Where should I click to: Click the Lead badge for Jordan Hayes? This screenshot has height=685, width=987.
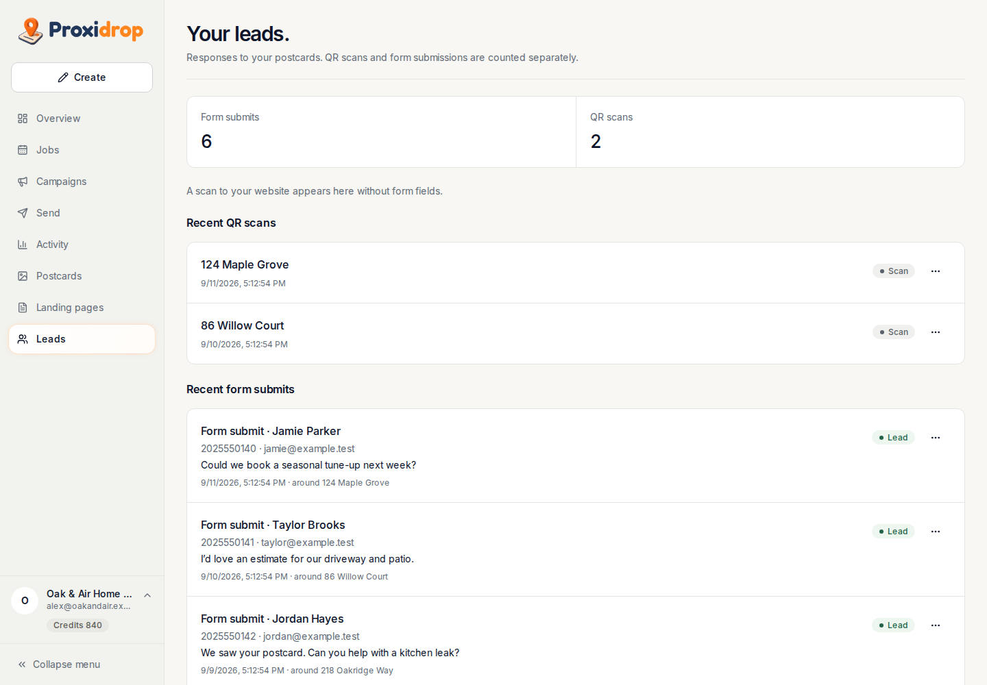pyautogui.click(x=893, y=625)
